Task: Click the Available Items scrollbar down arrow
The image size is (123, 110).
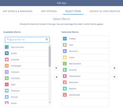Action: point(50,103)
